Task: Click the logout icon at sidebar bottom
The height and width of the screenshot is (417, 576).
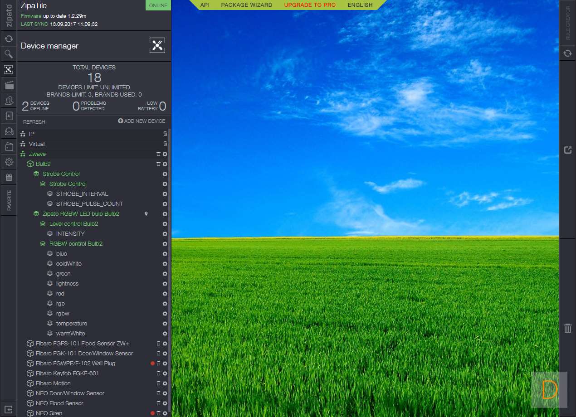Action: tap(9, 409)
